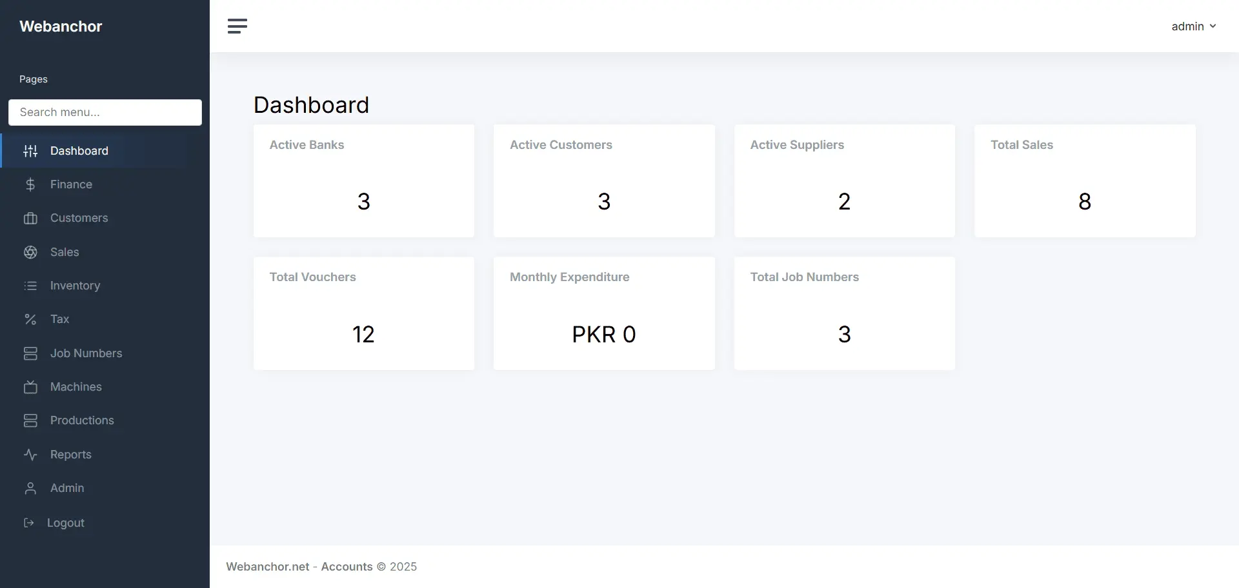This screenshot has height=588, width=1239.
Task: Click the Sales aperture icon
Action: point(30,251)
